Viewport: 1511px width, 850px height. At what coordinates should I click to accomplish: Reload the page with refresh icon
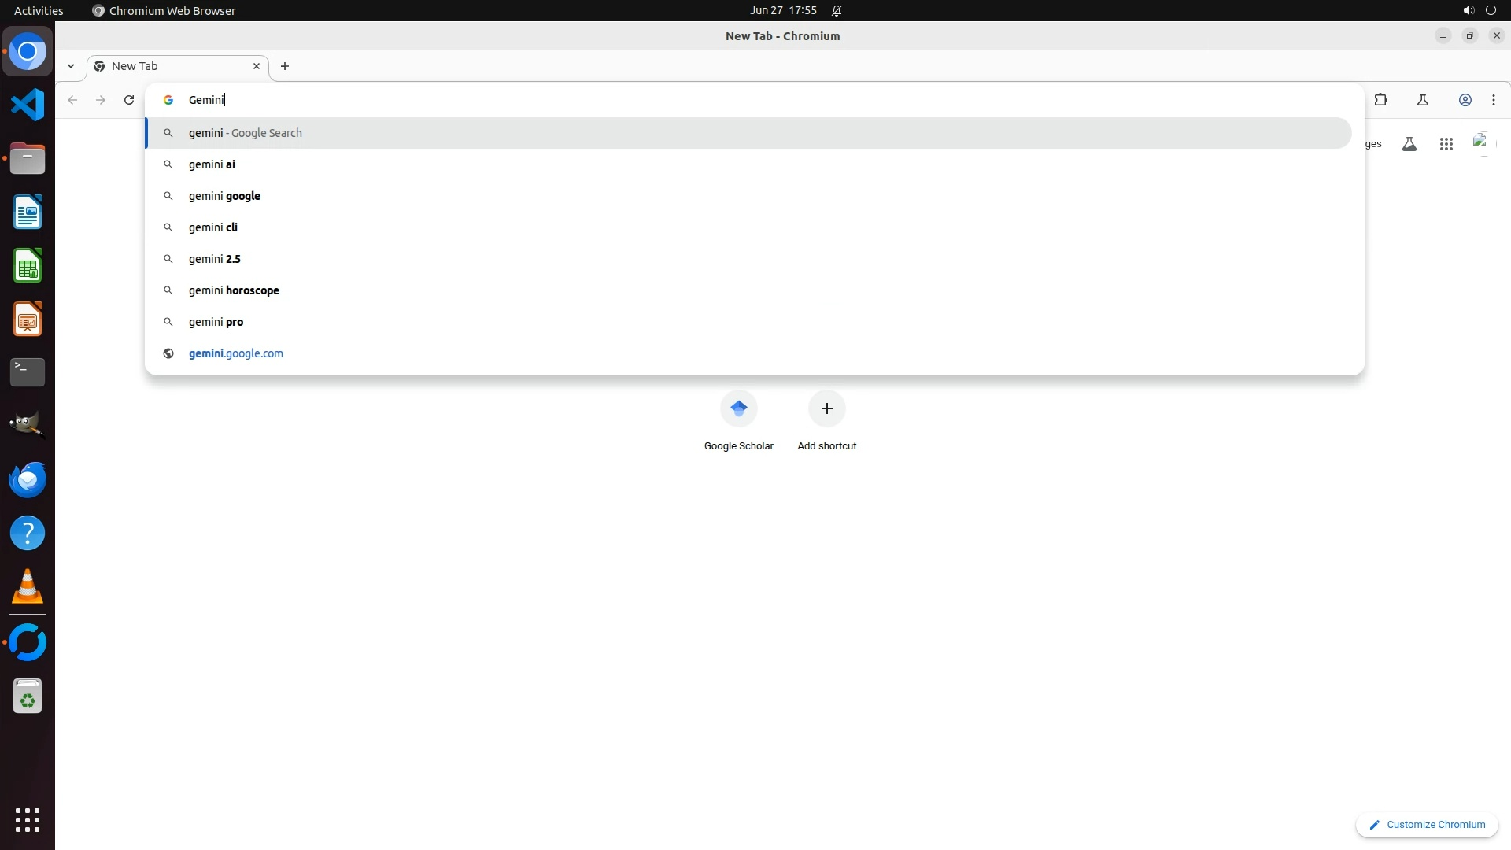click(x=129, y=100)
